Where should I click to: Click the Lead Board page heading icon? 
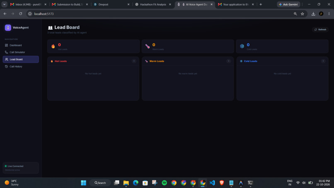(x=50, y=27)
